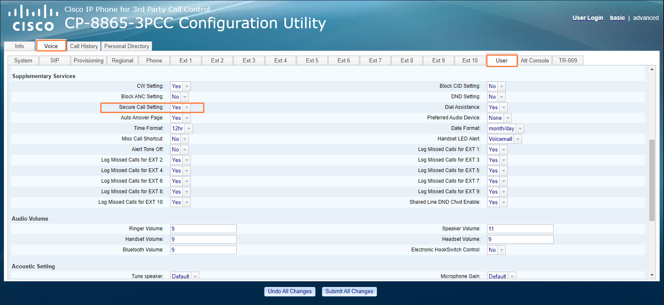This screenshot has height=305, width=664.
Task: Open Log Missed Calls for EXT 3 dropdown
Action: (x=497, y=160)
